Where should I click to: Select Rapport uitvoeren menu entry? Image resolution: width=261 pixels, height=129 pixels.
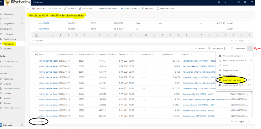pyautogui.click(x=234, y=70)
